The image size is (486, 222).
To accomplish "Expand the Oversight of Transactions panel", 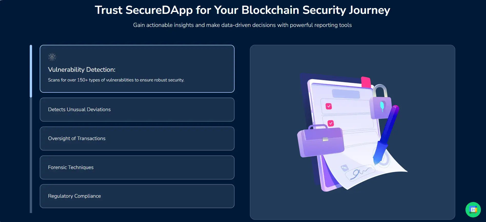I will [137, 139].
